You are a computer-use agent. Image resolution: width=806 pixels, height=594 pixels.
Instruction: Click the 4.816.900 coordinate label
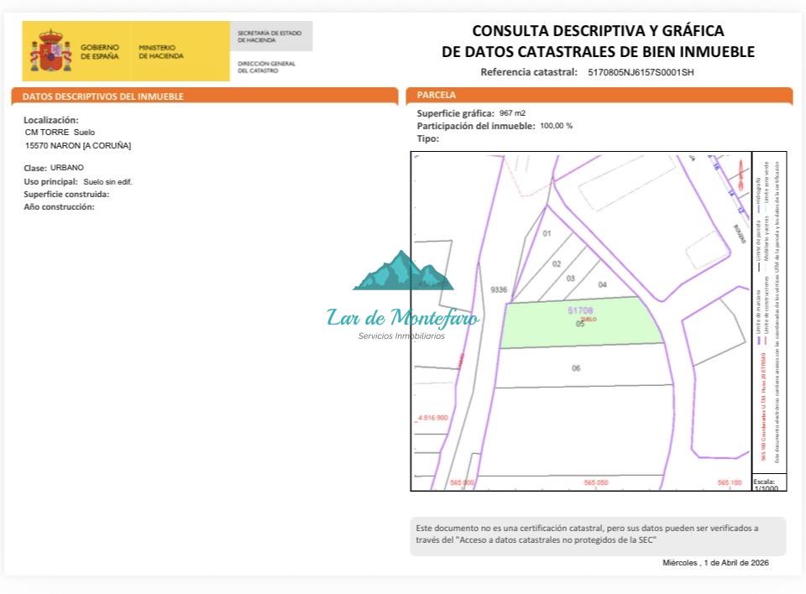tap(432, 417)
